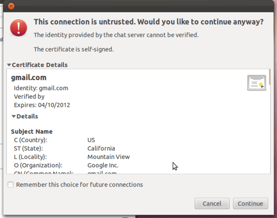Click the Organization value Google Inc.
The image size is (277, 218).
coord(103,165)
